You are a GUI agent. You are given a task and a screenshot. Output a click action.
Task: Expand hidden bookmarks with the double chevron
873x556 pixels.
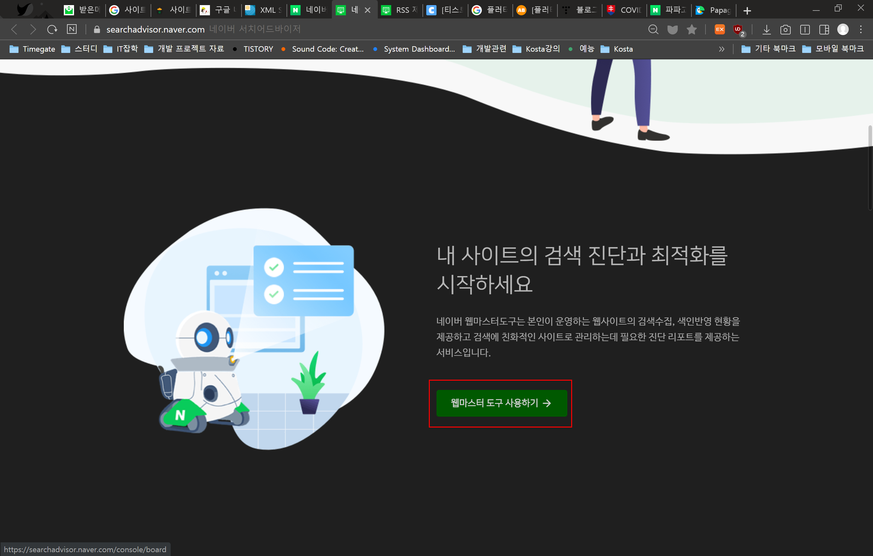tap(721, 49)
